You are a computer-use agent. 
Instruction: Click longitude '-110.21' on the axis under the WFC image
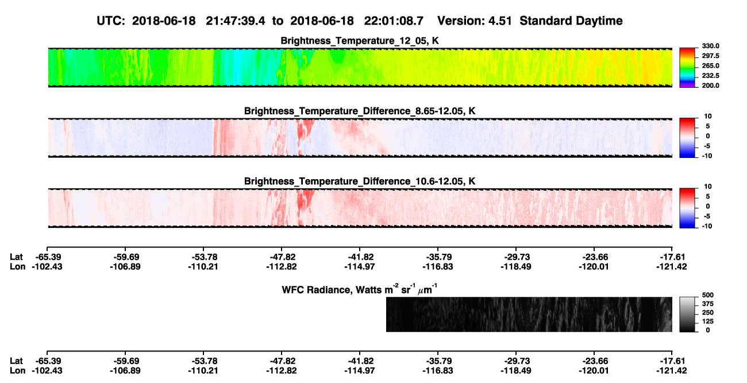coord(203,370)
